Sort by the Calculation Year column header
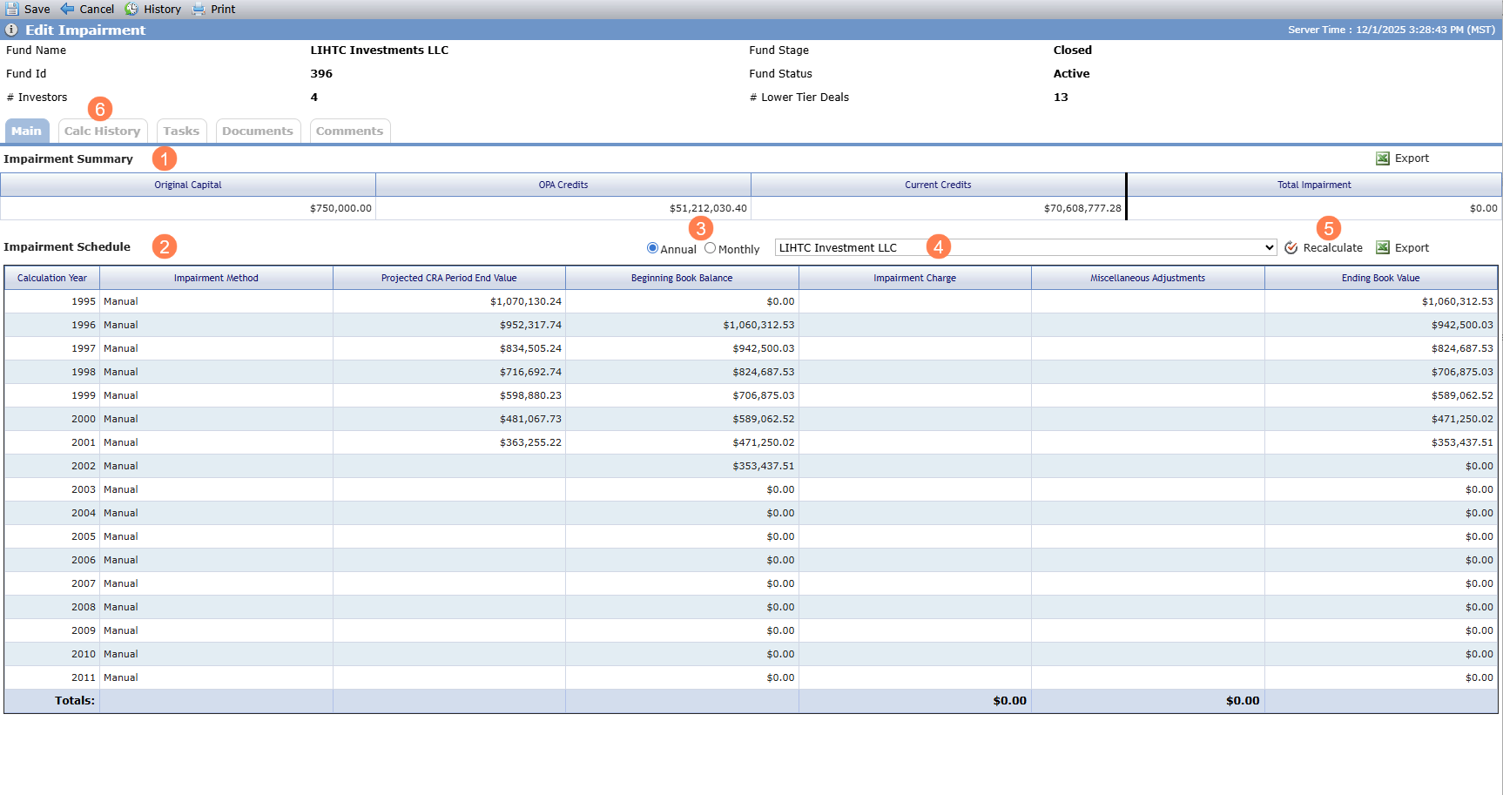This screenshot has height=795, width=1503. [x=52, y=278]
